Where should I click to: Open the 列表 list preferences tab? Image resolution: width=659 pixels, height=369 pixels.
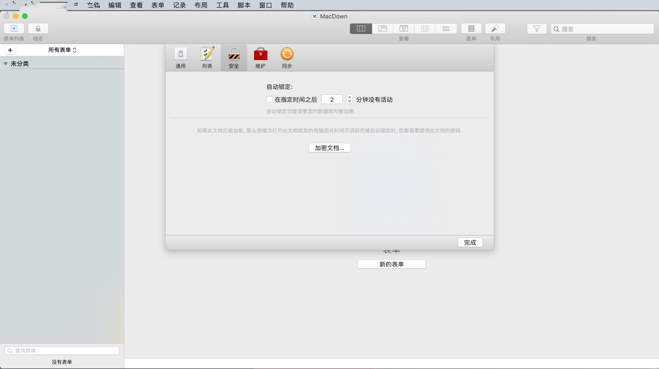click(207, 58)
